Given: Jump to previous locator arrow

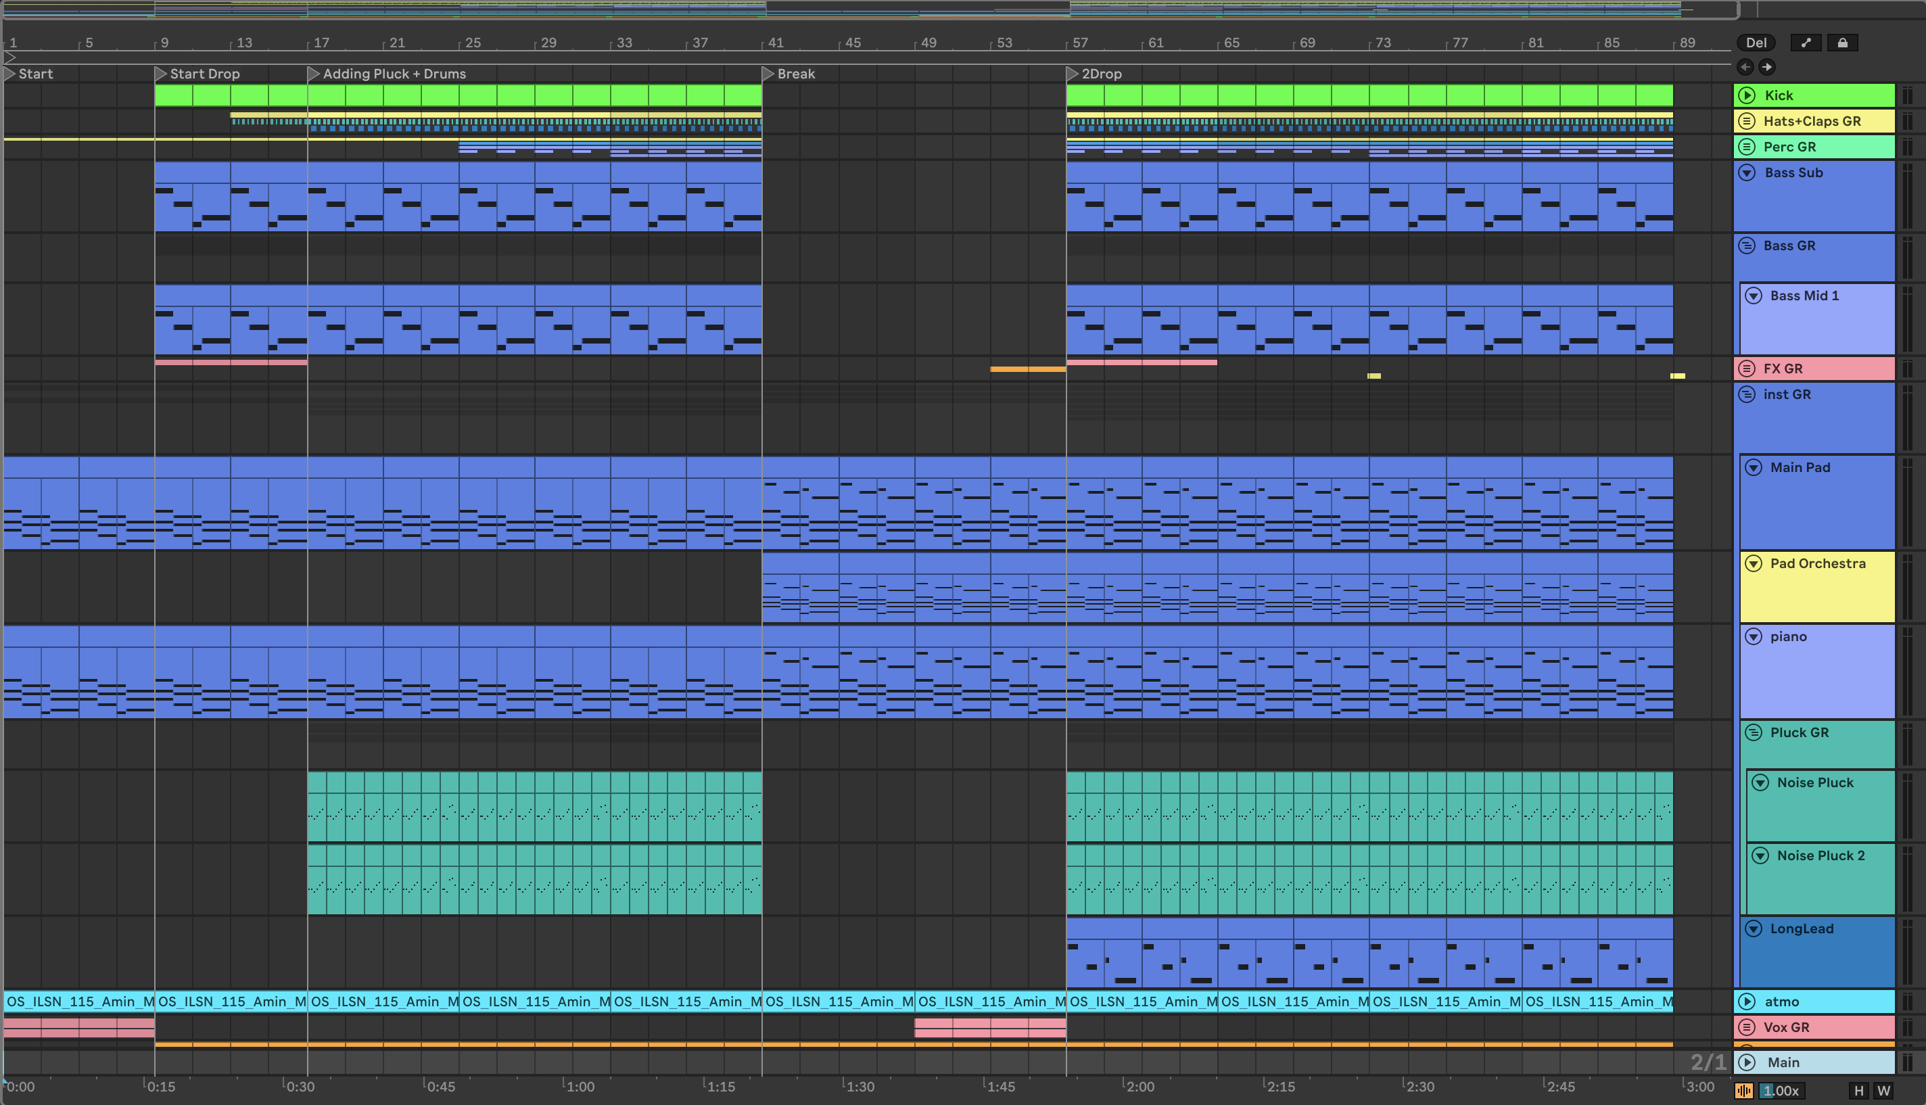Looking at the screenshot, I should (1745, 67).
